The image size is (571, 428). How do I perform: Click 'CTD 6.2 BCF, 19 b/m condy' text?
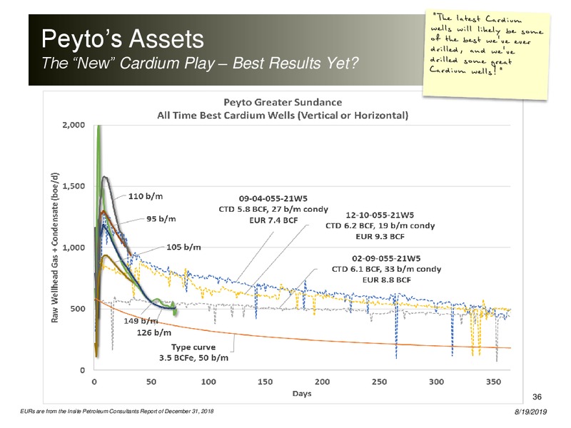tap(380, 225)
